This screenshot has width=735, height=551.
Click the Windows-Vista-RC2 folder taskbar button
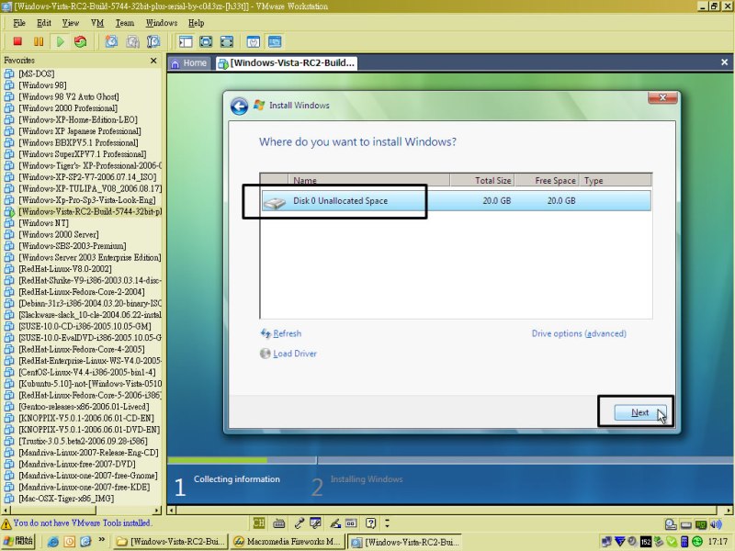click(170, 542)
